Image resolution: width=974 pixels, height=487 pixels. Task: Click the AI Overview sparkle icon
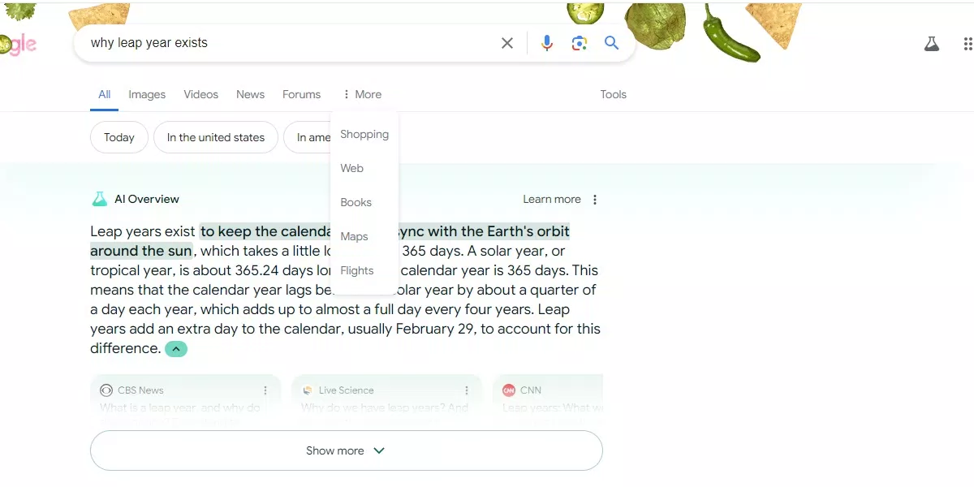pos(99,198)
